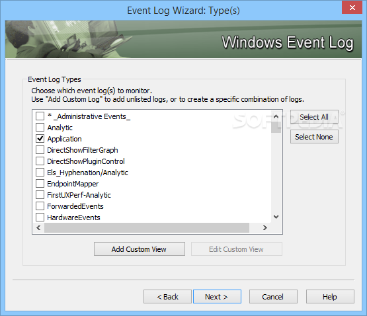Click the vertical scrollbar thumb
Image resolution: width=367 pixels, height=316 pixels.
pos(276,127)
